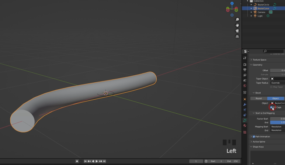
Task: Select Round bevel mode
Action: (259, 99)
